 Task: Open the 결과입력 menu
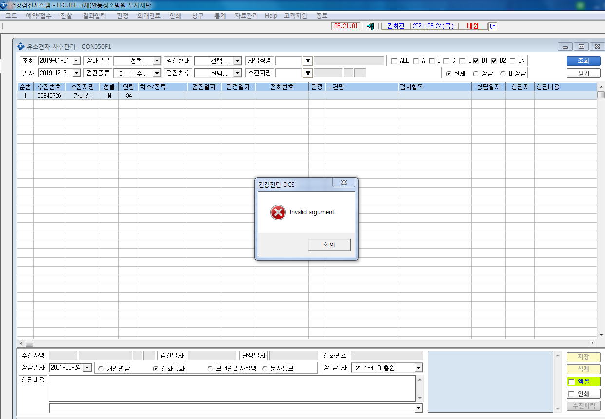[x=95, y=16]
